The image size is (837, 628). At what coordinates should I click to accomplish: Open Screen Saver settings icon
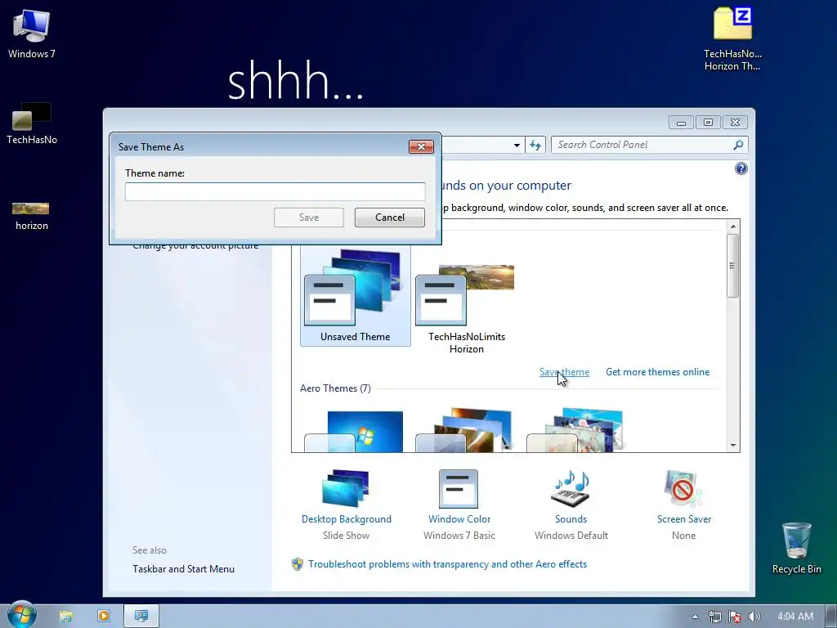[683, 488]
